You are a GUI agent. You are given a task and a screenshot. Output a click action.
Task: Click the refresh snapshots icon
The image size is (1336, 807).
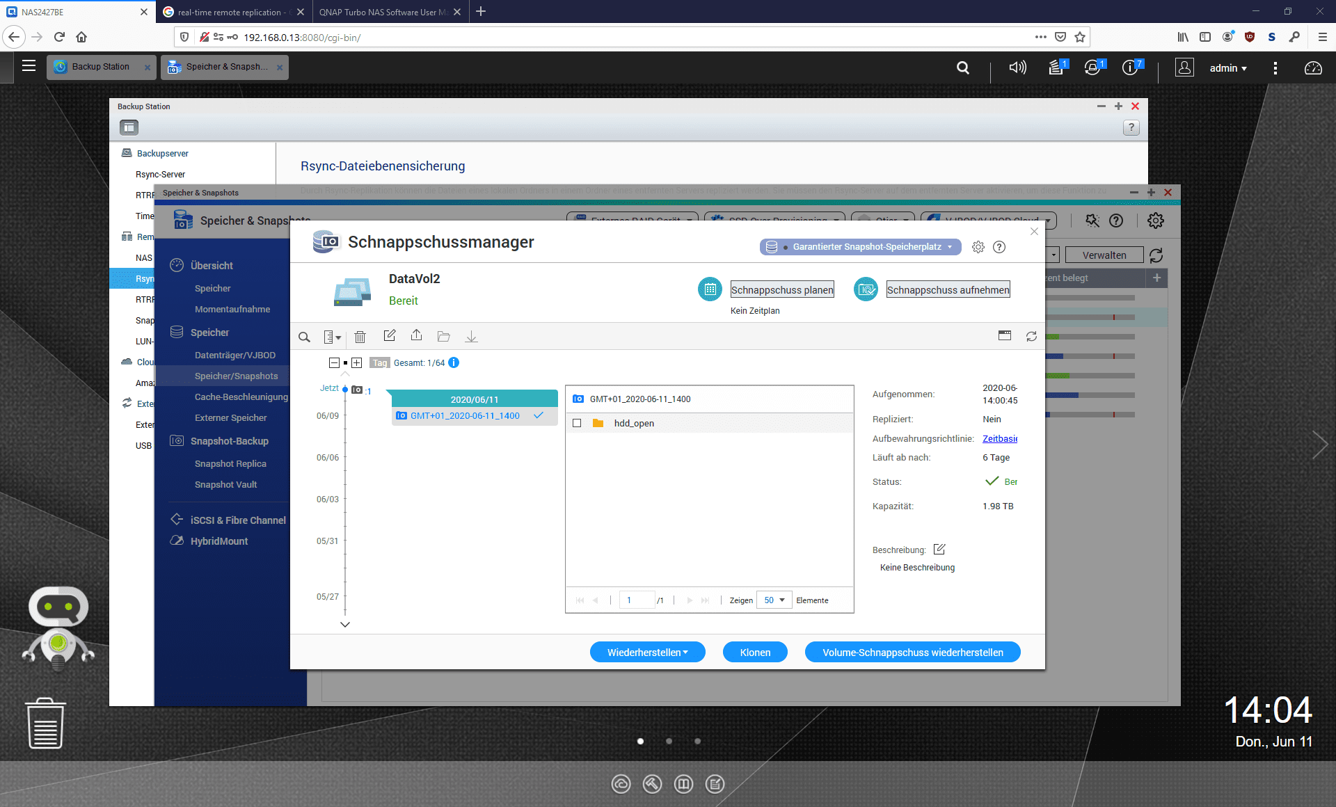tap(1032, 335)
